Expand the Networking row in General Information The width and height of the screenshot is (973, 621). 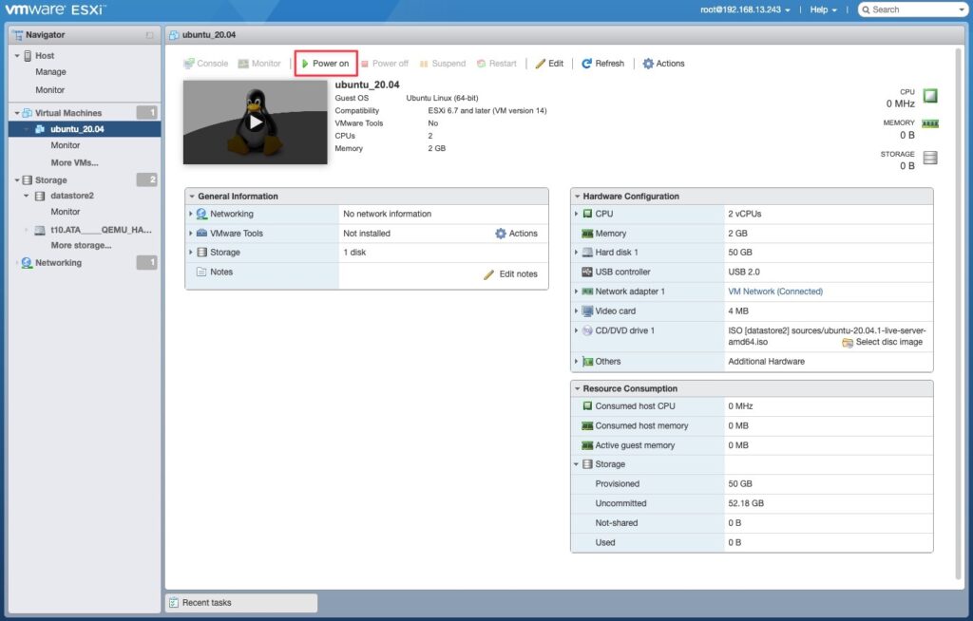tap(191, 214)
